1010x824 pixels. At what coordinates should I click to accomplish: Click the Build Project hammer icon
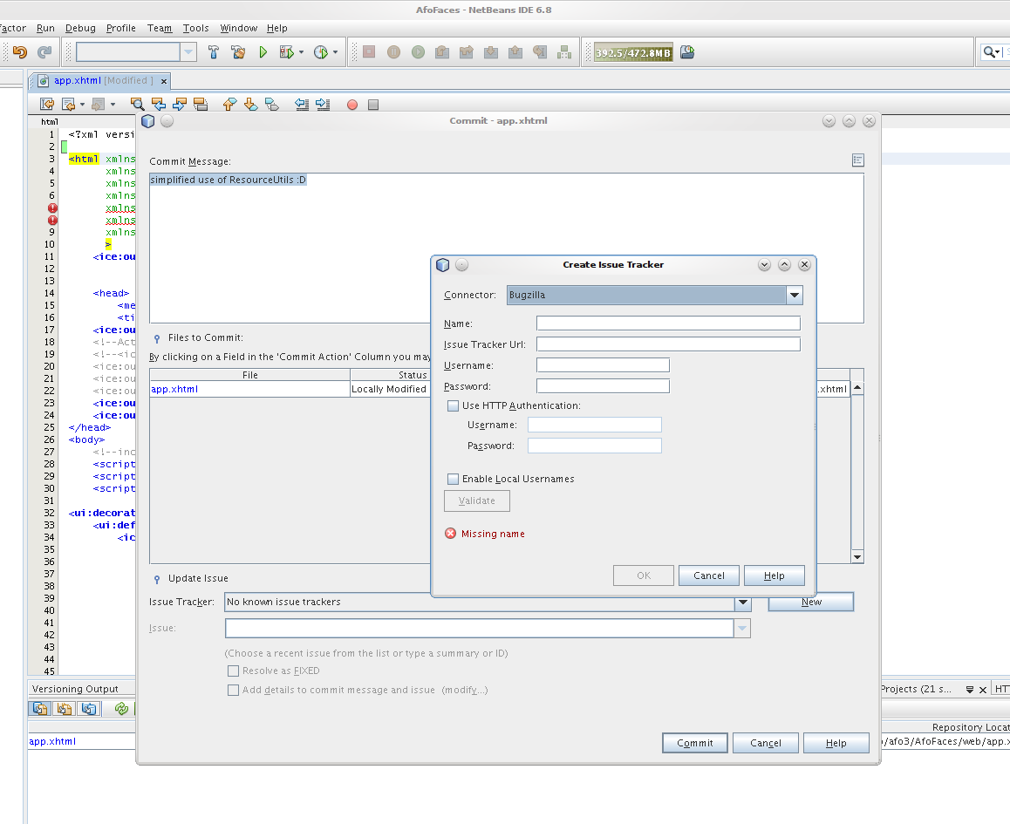tap(214, 52)
